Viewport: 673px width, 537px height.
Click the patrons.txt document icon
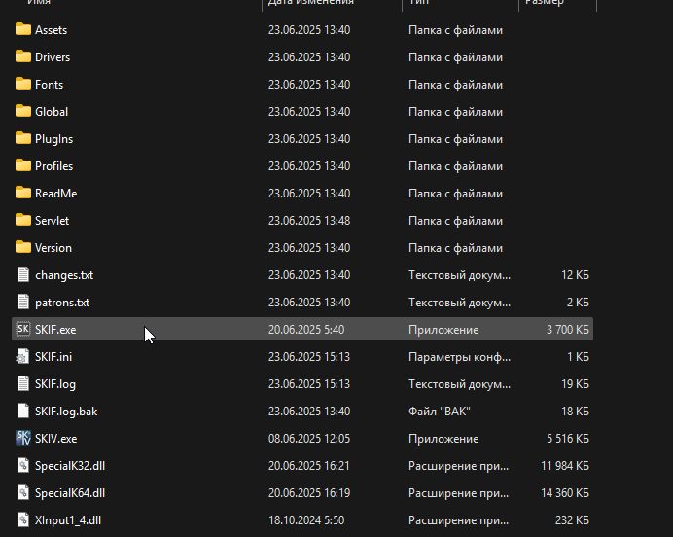tap(23, 302)
